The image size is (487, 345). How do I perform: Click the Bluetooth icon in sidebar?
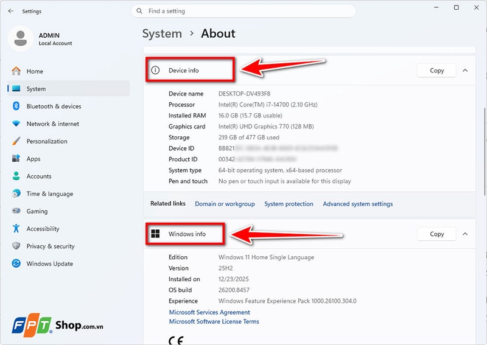tap(16, 106)
